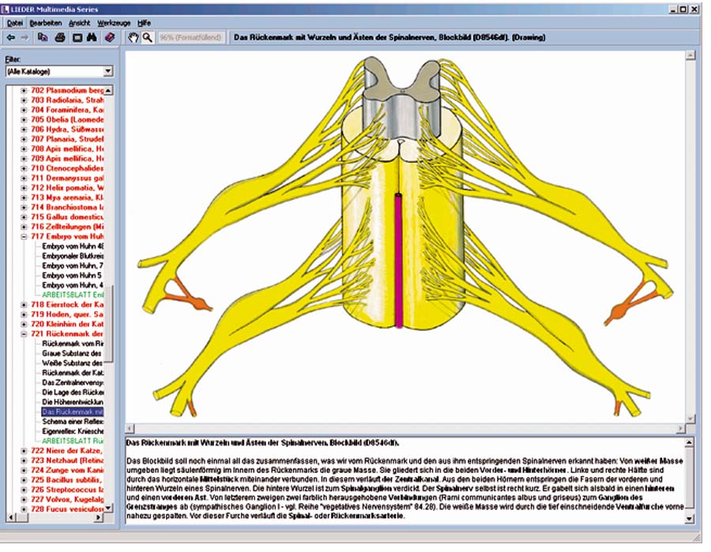711x552 pixels.
Task: Open the green ARBEITSBLATT Rückenmark worksheet entry
Action: coord(73,441)
